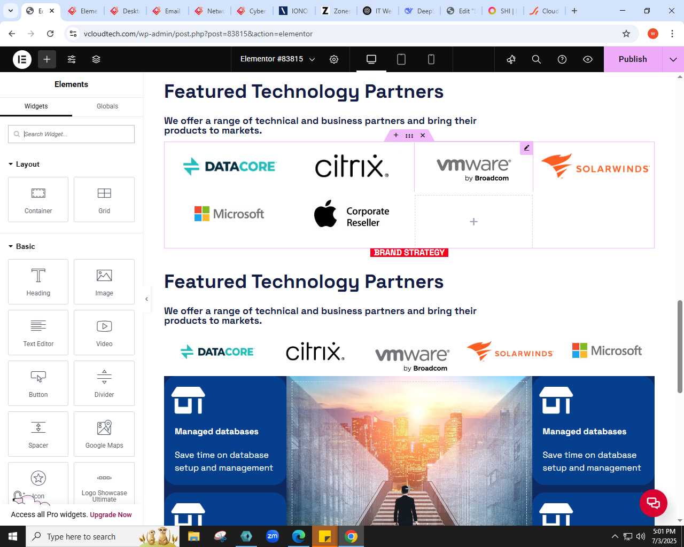Open page settings gear icon
Viewport: 684px width, 547px height.
pyautogui.click(x=334, y=59)
